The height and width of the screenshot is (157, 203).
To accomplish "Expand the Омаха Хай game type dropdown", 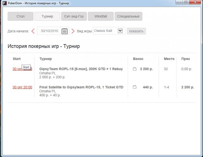I will (x=120, y=31).
